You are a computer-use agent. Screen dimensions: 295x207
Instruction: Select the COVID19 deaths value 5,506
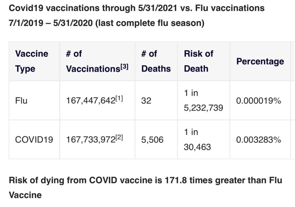tap(152, 140)
